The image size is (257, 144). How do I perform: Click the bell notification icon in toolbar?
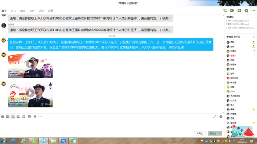35,117
